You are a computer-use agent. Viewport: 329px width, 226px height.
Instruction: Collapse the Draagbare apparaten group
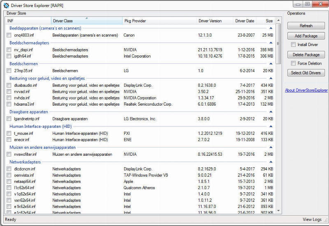pyautogui.click(x=271, y=112)
